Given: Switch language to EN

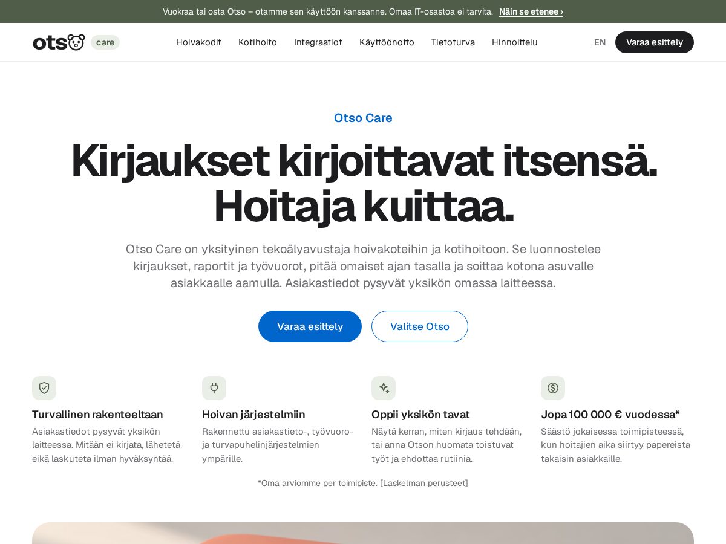Looking at the screenshot, I should (x=600, y=42).
